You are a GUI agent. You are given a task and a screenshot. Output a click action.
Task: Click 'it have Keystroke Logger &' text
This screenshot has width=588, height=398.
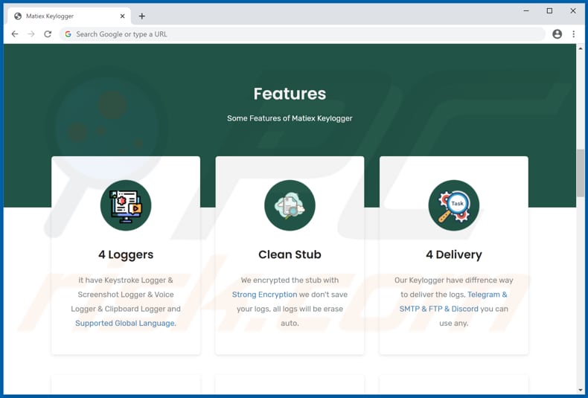pos(126,280)
